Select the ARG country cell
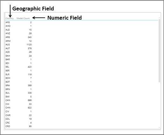The height and width of the screenshot is (135, 164). click(8, 37)
